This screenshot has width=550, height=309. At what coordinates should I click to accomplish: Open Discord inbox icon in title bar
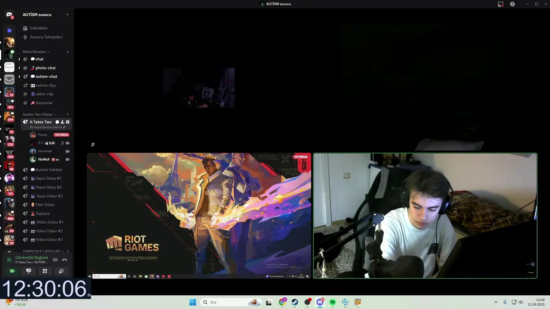pyautogui.click(x=501, y=4)
